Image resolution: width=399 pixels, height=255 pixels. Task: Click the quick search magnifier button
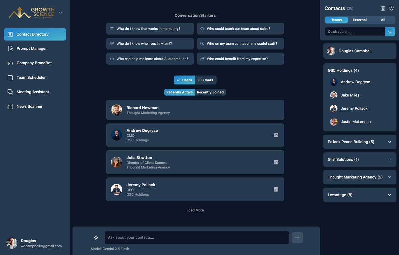390,32
